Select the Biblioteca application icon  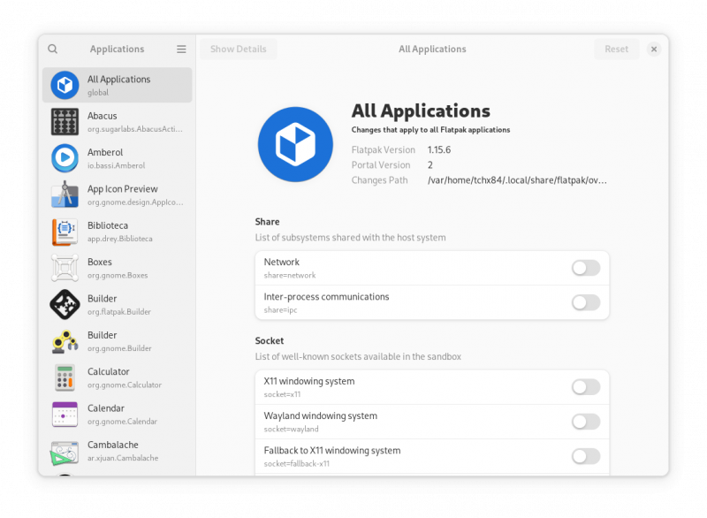pyautogui.click(x=65, y=231)
